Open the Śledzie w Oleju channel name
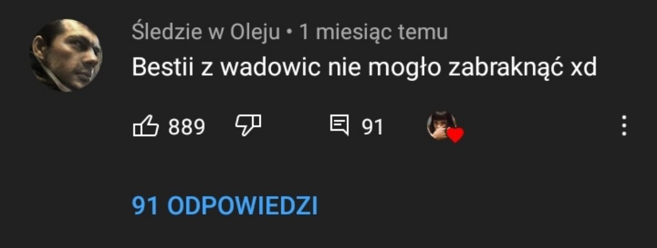Screen dimensions: 657x248 (x=206, y=32)
